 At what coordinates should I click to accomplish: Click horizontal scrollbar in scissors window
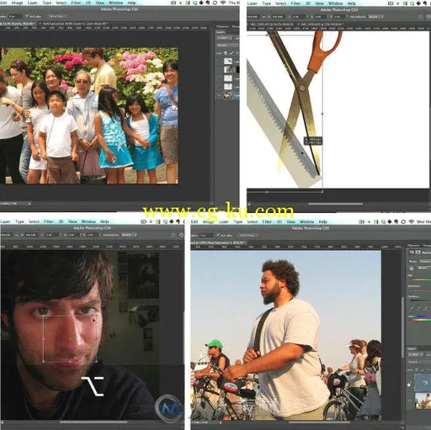point(335,204)
